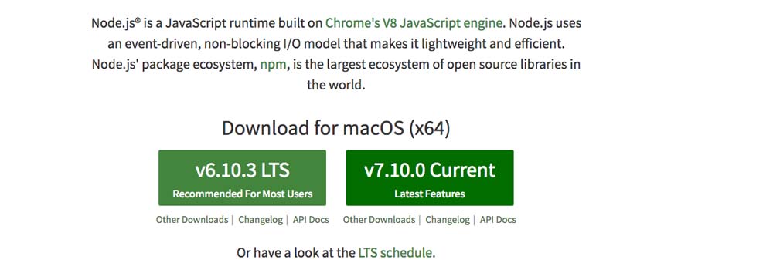View the Changelog for v6.10.3 LTS
The image size is (773, 280).
pos(261,220)
